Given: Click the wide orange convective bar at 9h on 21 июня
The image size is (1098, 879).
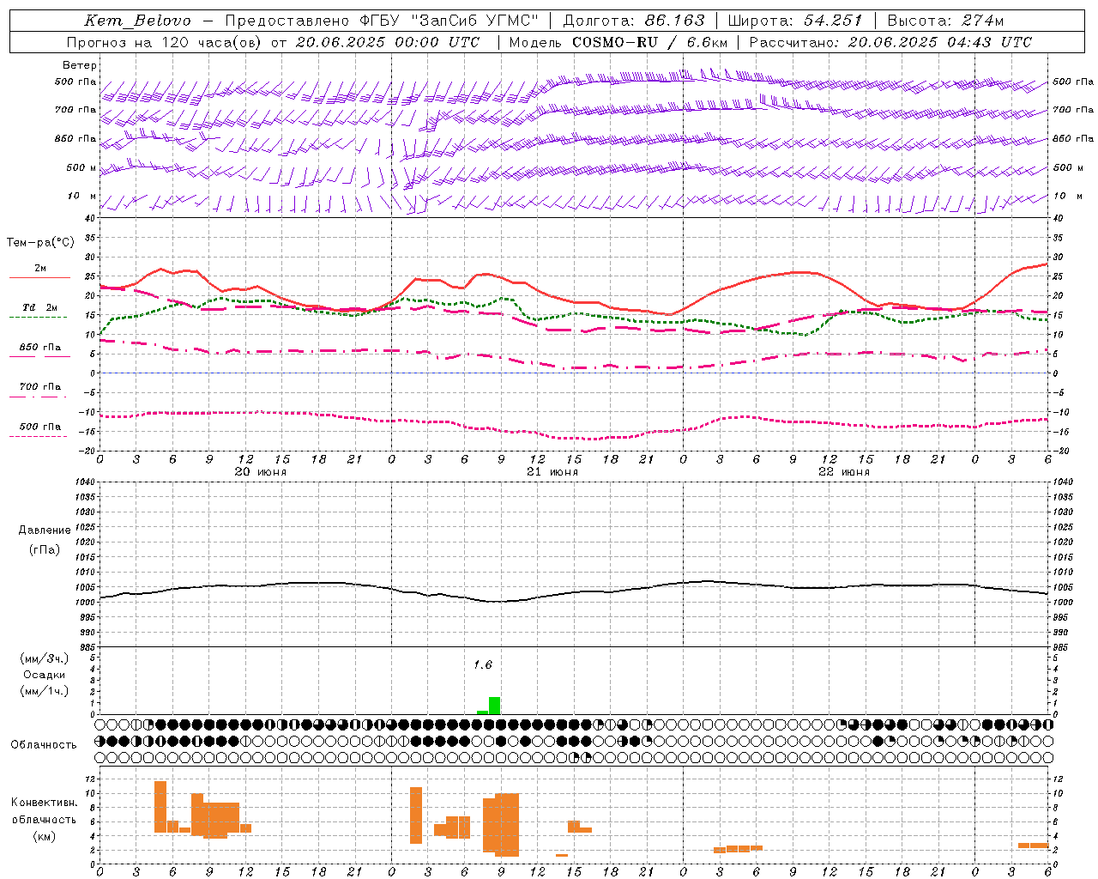Looking at the screenshot, I should [x=507, y=825].
